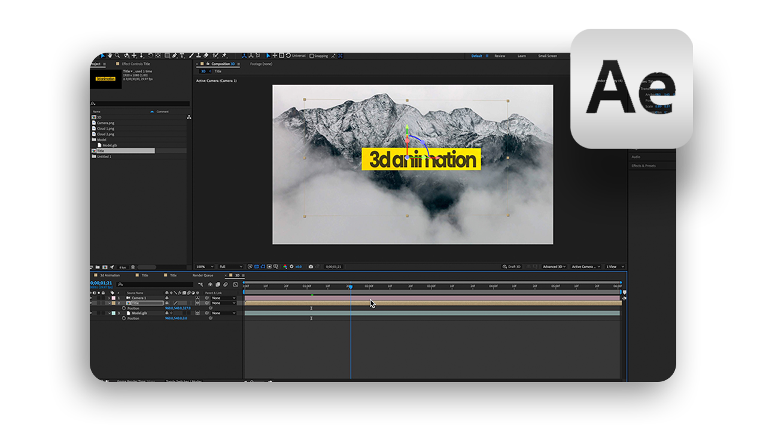Select the Rectangle shape tool
Viewport: 766px width, 431px height.
click(x=167, y=56)
